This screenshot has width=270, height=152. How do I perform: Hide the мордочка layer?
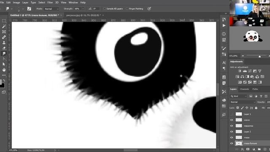pos(232,126)
